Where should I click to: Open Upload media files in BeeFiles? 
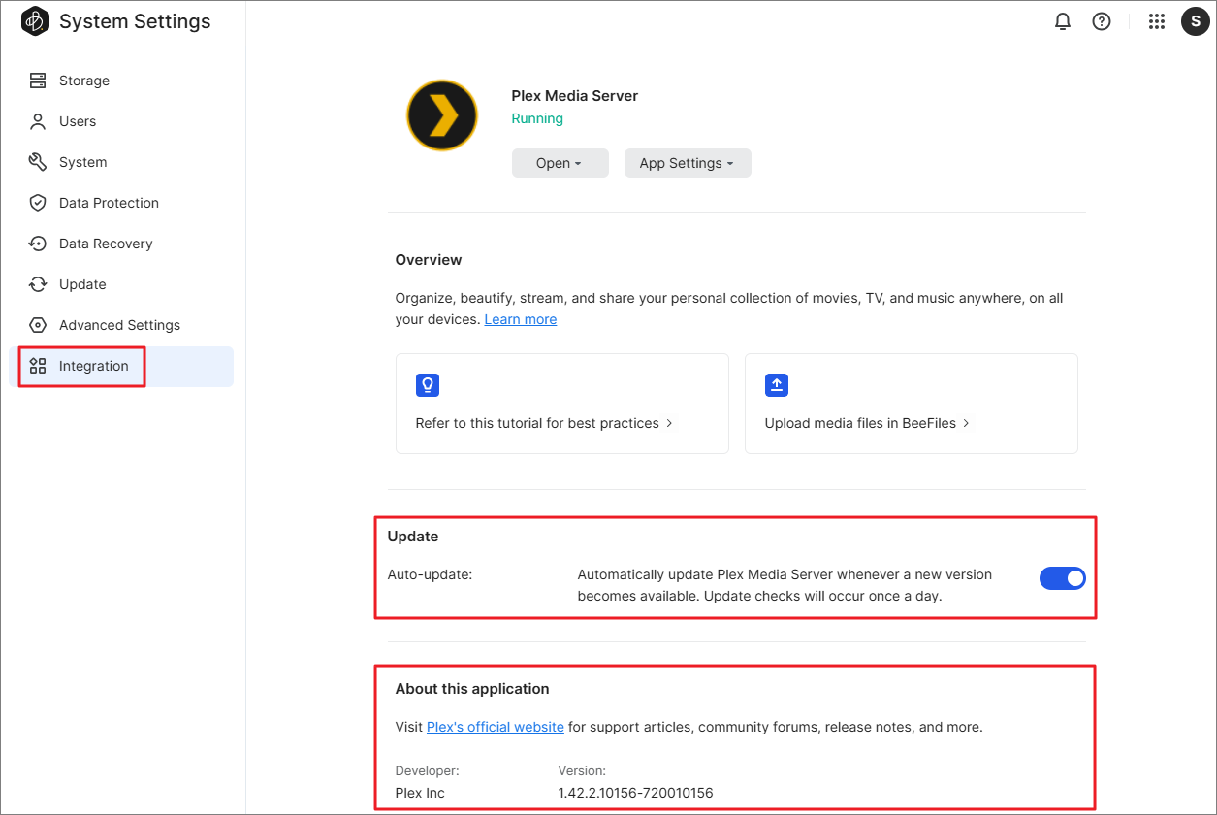click(x=912, y=404)
